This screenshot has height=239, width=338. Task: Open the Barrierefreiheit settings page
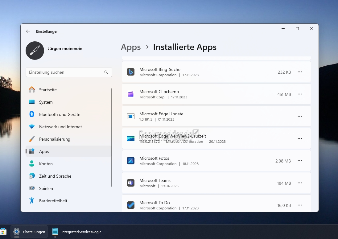point(68,200)
